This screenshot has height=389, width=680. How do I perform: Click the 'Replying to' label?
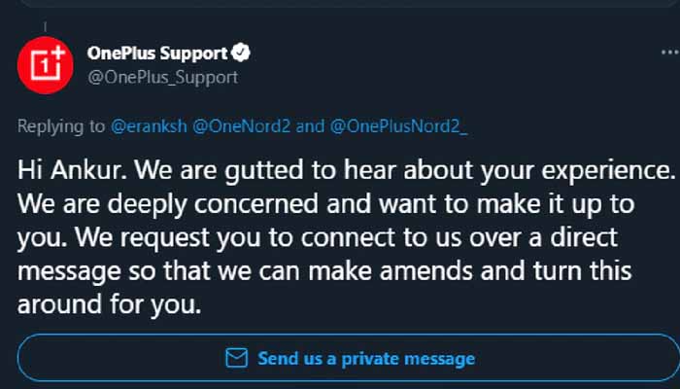(x=61, y=126)
